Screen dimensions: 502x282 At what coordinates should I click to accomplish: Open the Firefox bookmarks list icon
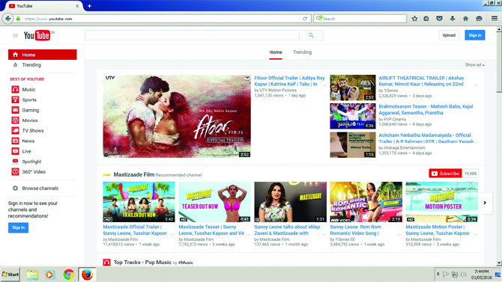click(426, 19)
